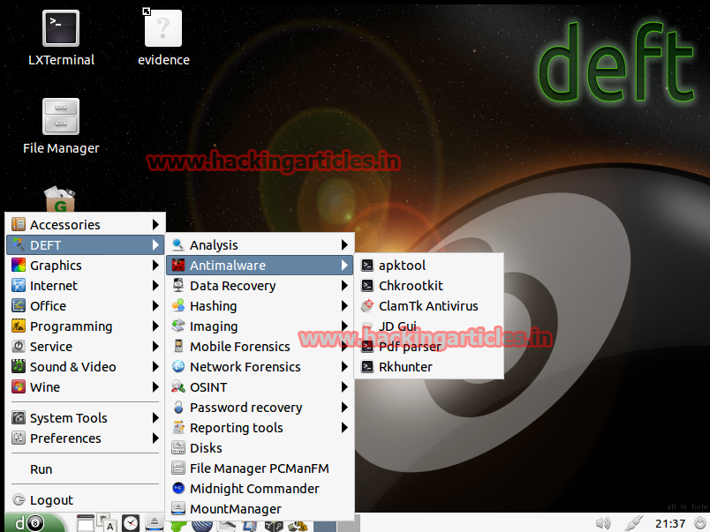The height and width of the screenshot is (532, 710).
Task: Open the Internet menu category
Action: 85,286
